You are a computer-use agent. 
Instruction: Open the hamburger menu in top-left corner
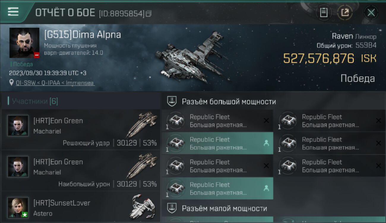(x=13, y=12)
